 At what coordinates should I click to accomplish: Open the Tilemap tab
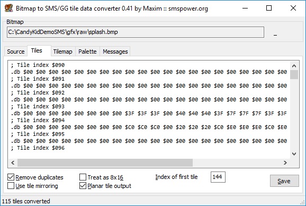pyautogui.click(x=63, y=51)
